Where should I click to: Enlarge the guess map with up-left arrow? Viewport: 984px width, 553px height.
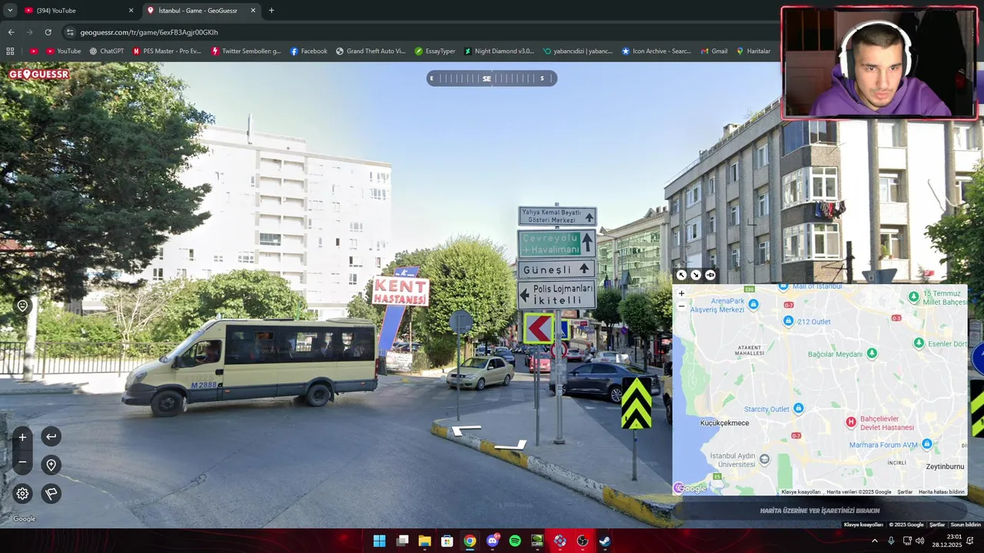pyautogui.click(x=681, y=275)
